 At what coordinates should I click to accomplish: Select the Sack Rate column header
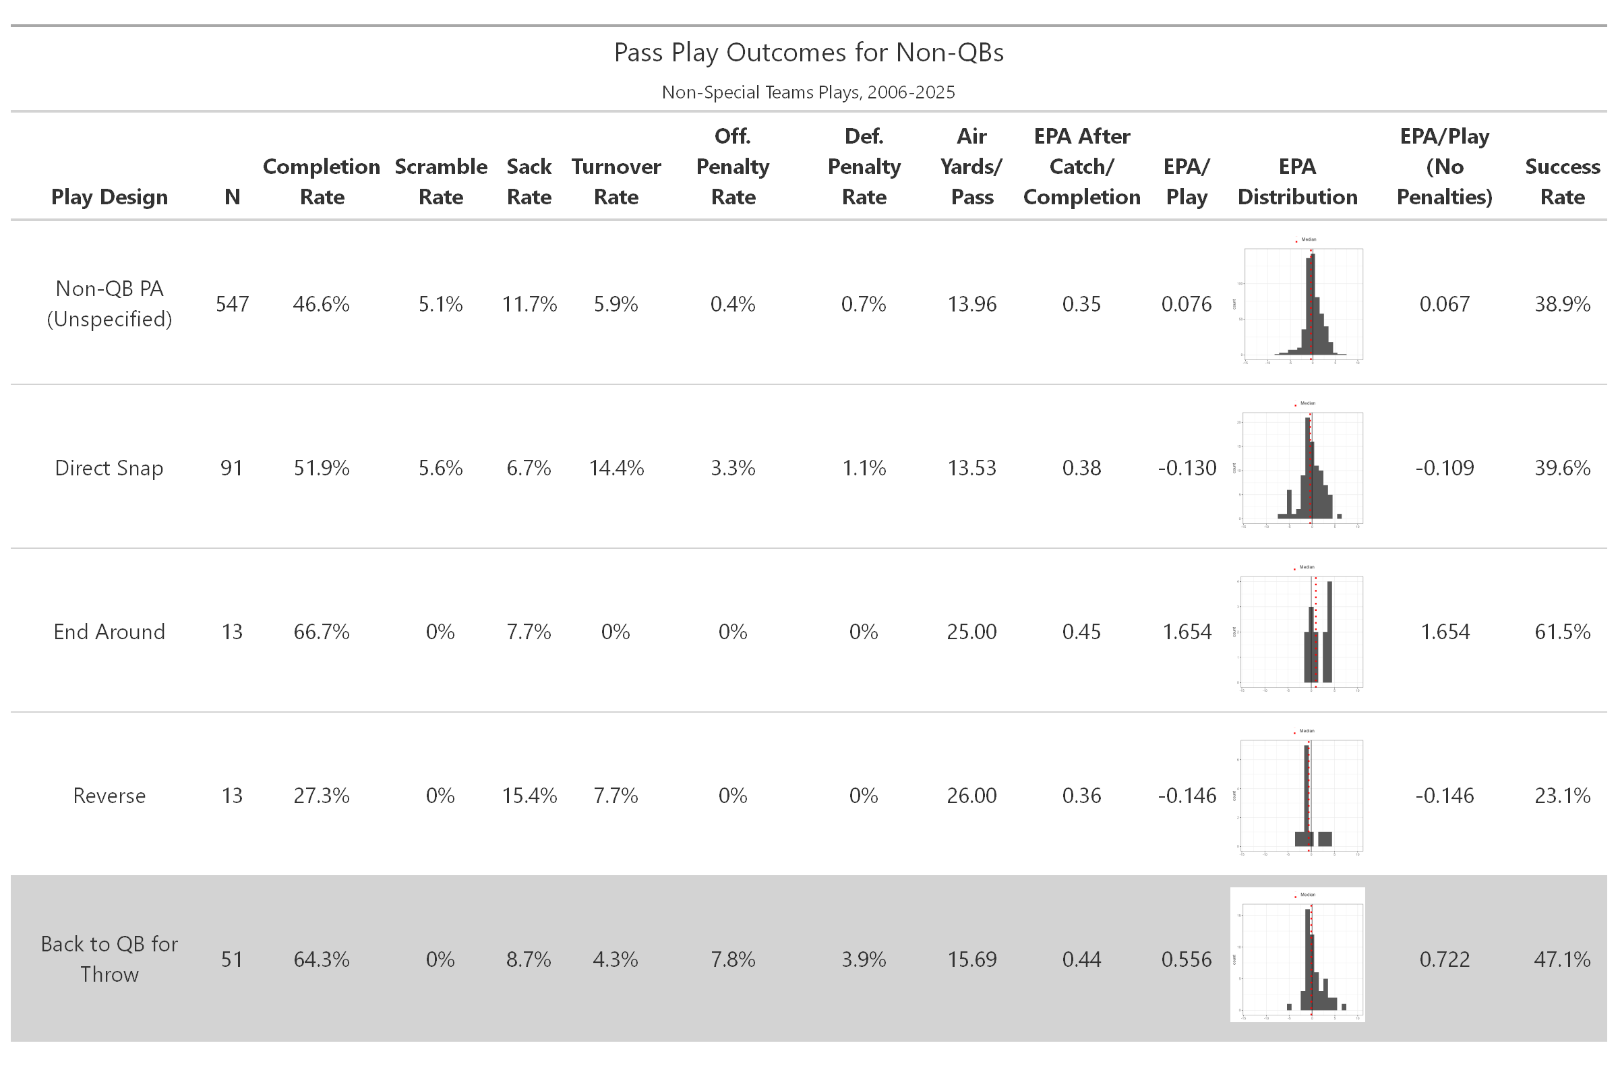click(529, 181)
